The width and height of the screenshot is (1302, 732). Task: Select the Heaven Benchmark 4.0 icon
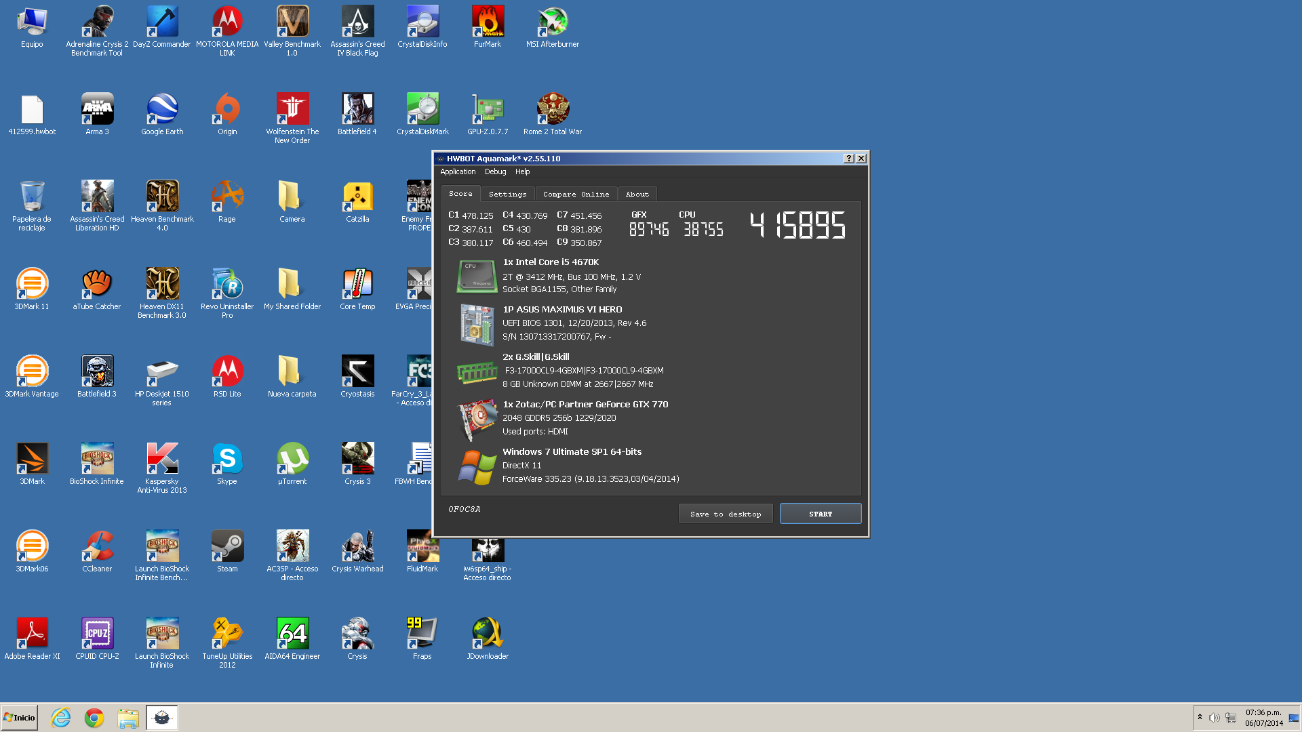[x=162, y=206]
